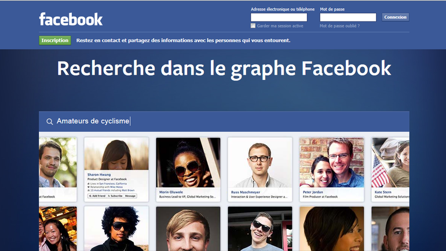Follow the Mot de passe oublié link
446x251 pixels.
[339, 26]
